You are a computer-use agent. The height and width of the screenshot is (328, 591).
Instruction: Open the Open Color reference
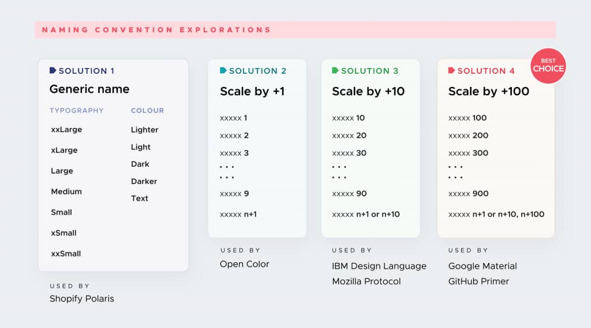click(245, 264)
